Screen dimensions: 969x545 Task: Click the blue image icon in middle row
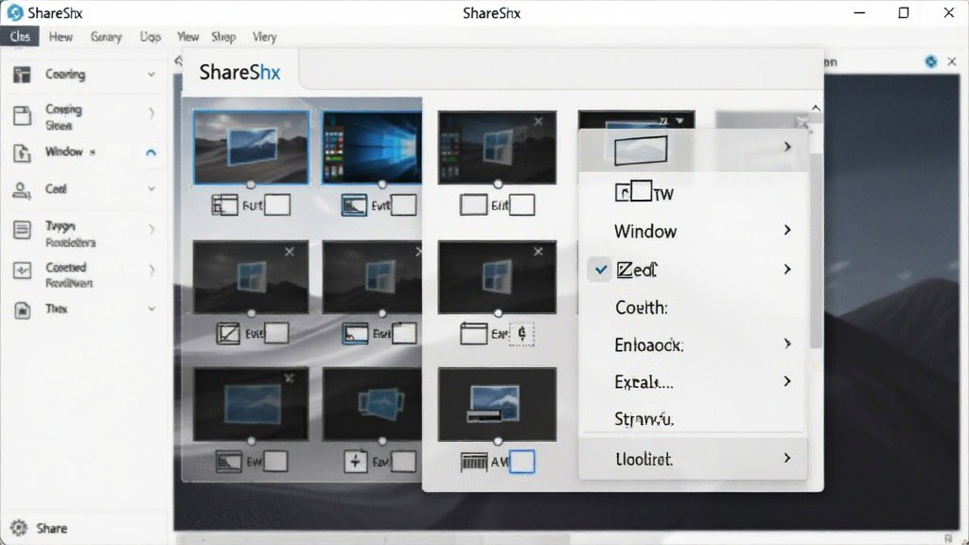[356, 334]
